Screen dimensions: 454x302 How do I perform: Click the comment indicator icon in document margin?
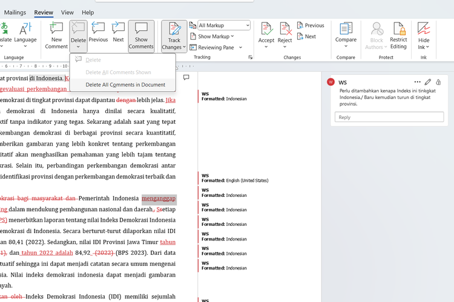click(x=186, y=77)
